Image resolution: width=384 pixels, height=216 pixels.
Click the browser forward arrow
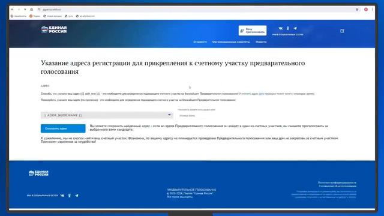(19, 10)
